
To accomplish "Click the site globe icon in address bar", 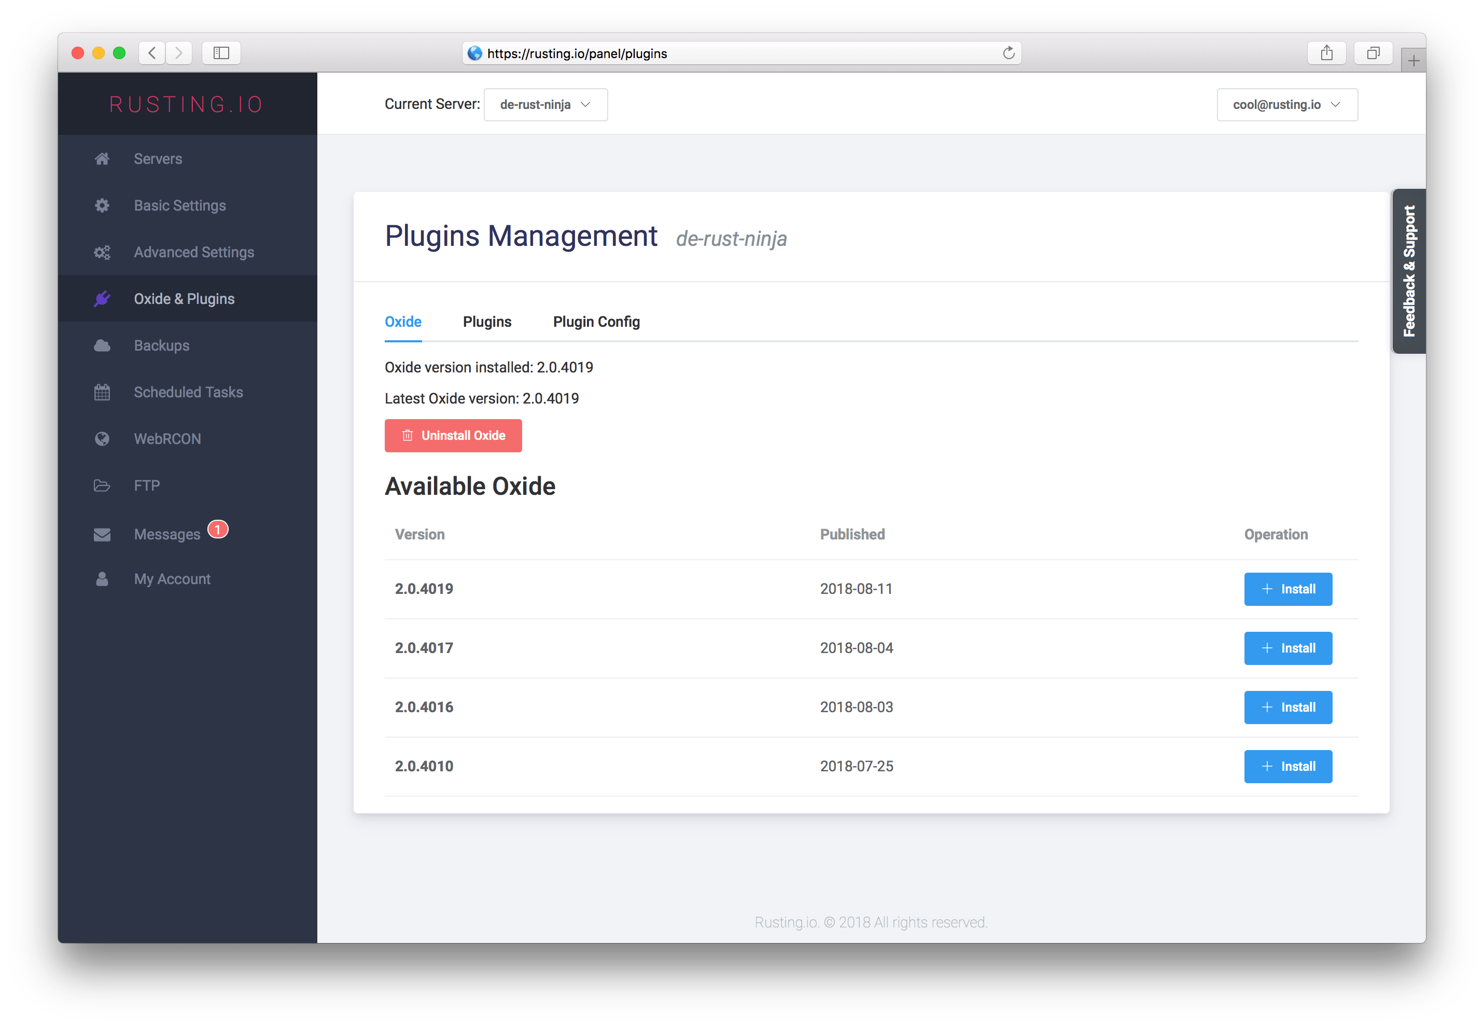I will (475, 53).
